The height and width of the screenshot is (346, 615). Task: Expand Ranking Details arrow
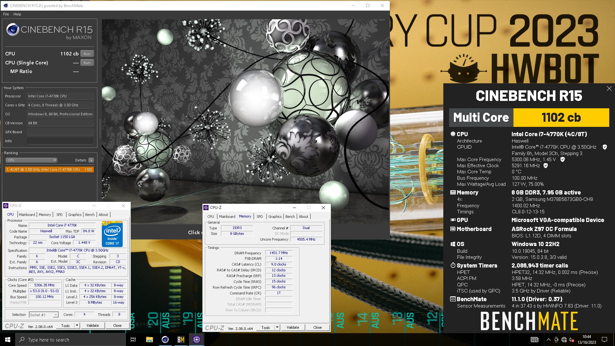click(91, 160)
